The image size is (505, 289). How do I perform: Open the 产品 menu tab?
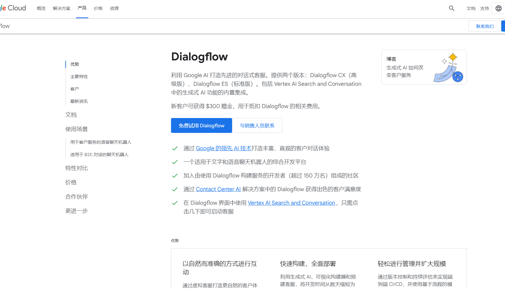(82, 8)
